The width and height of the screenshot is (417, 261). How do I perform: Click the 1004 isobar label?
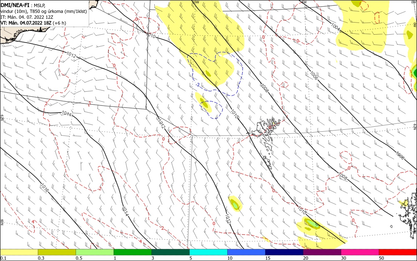point(336,27)
